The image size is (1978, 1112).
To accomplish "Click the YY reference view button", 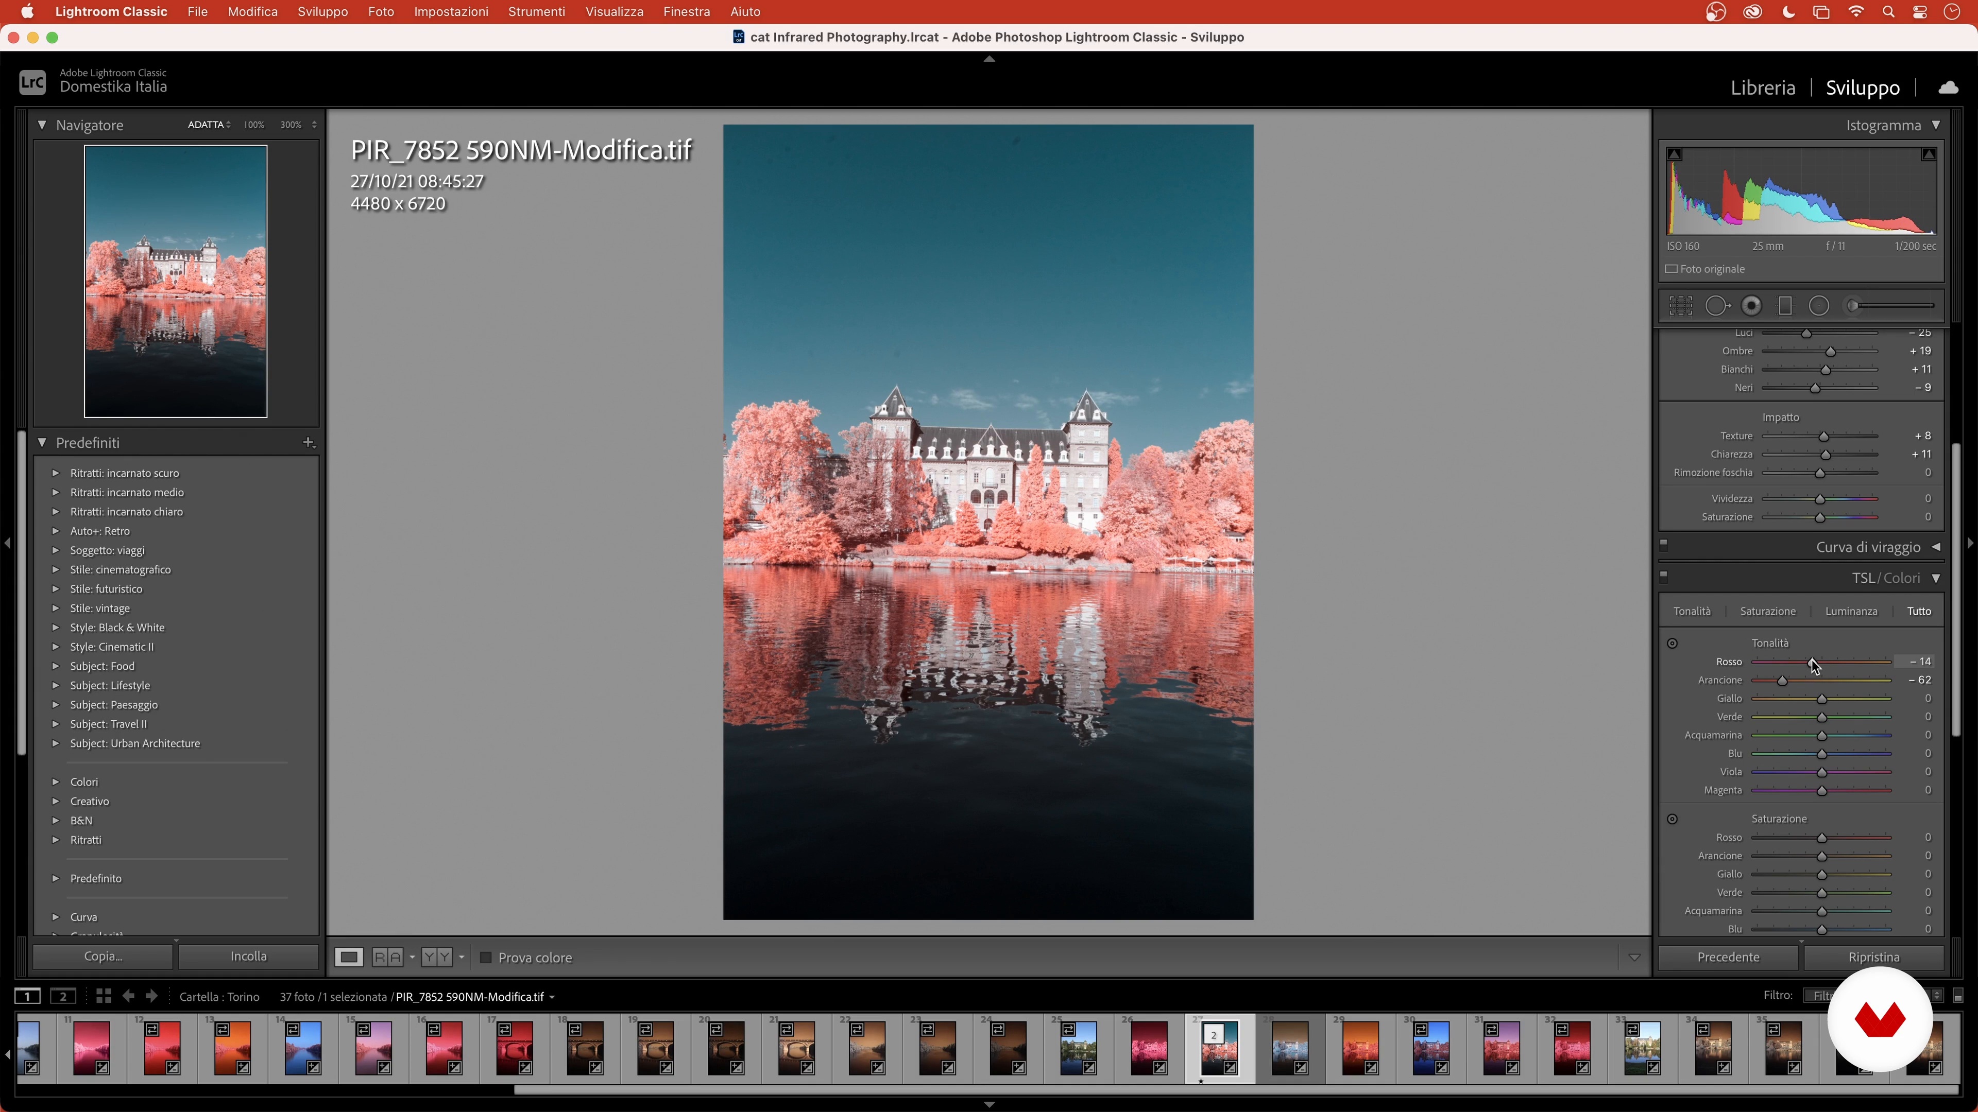I will pos(437,957).
